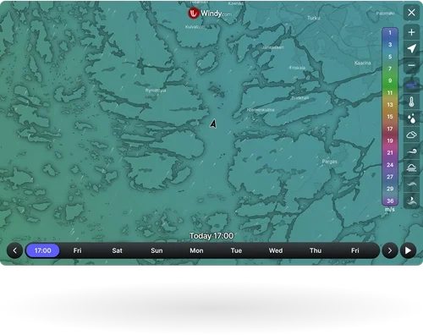Click the wind speed color legend
Screen dimensions: 423x335
point(390,117)
